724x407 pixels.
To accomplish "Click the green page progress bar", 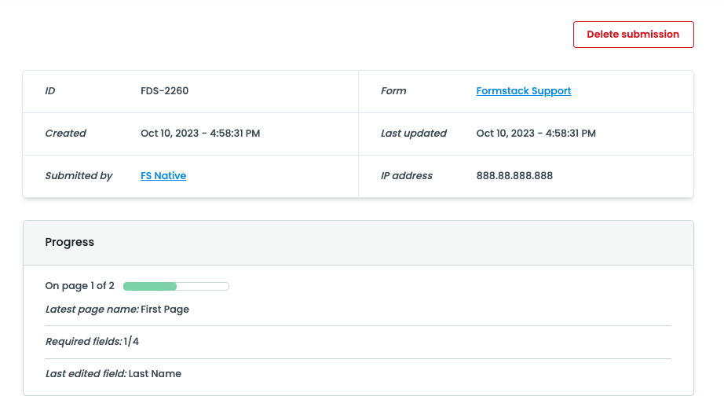I will [176, 286].
